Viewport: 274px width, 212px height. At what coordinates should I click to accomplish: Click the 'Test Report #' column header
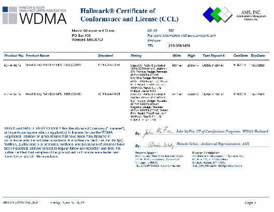pos(213,56)
